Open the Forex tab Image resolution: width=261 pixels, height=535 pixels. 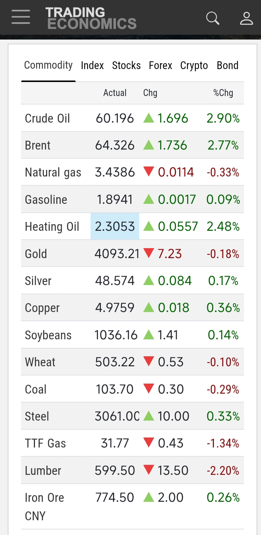pos(161,66)
